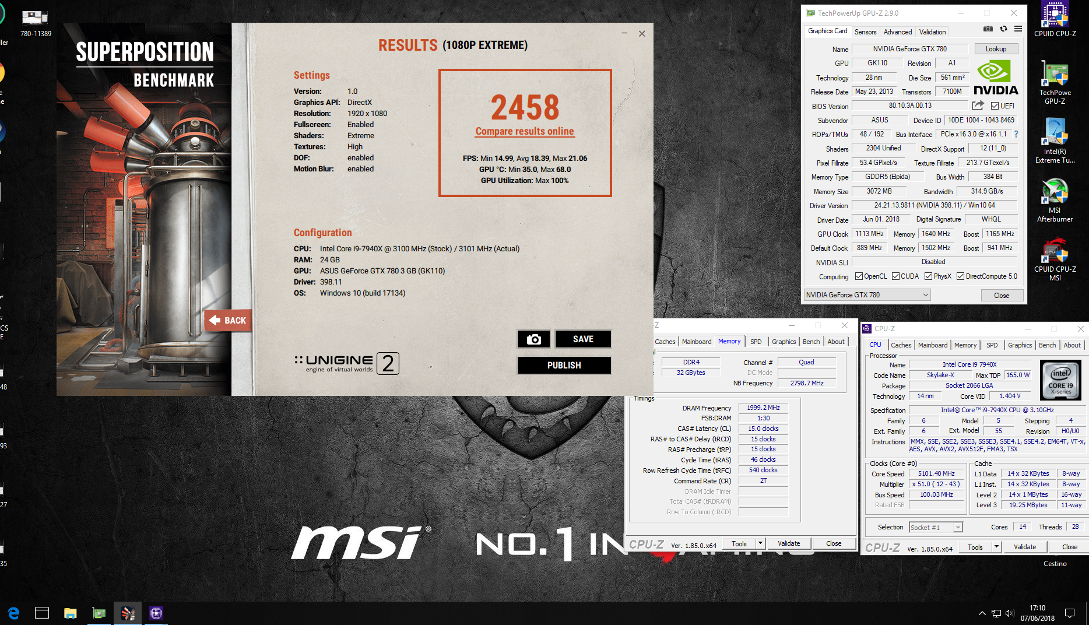1089x625 pixels.
Task: Select Bench tab in right CPU-Z window
Action: (x=1047, y=345)
